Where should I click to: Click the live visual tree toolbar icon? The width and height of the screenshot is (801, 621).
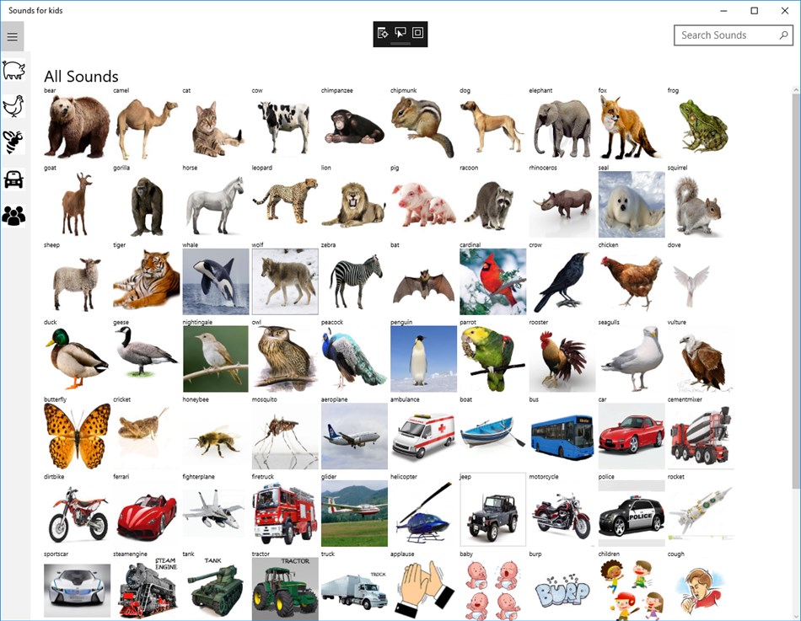[383, 33]
